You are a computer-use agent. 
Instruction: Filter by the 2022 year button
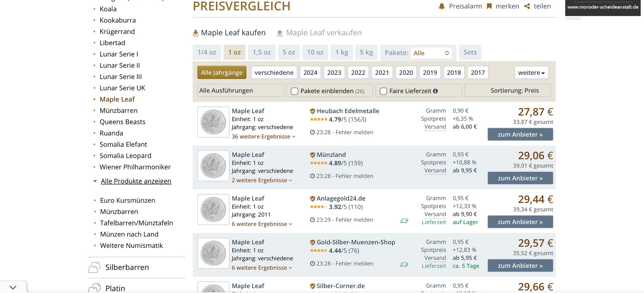click(x=358, y=73)
